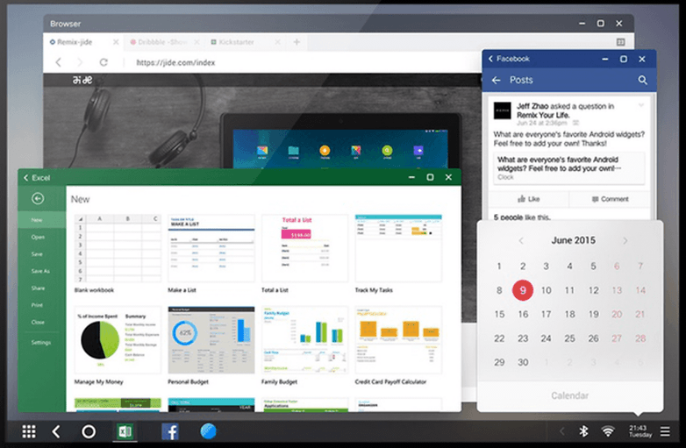Click the browser back arrow
The width and height of the screenshot is (686, 448).
pos(59,62)
